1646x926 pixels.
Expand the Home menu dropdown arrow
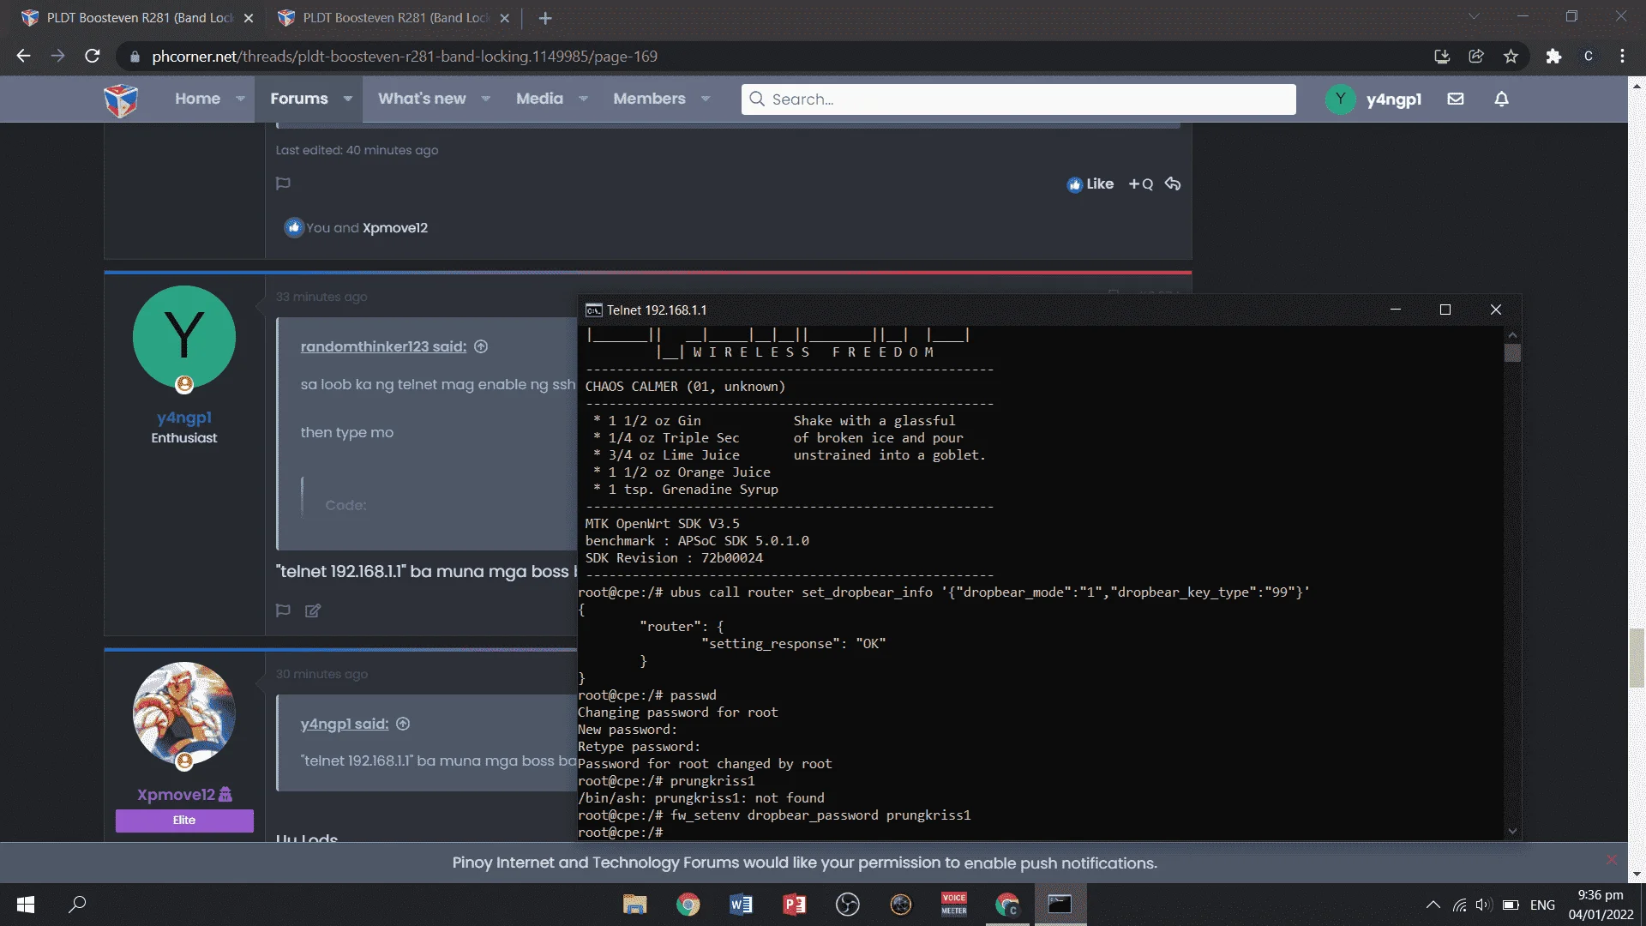click(240, 99)
